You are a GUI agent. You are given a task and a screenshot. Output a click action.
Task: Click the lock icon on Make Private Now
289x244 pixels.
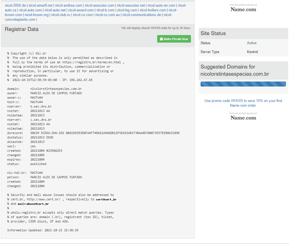pyautogui.click(x=161, y=39)
